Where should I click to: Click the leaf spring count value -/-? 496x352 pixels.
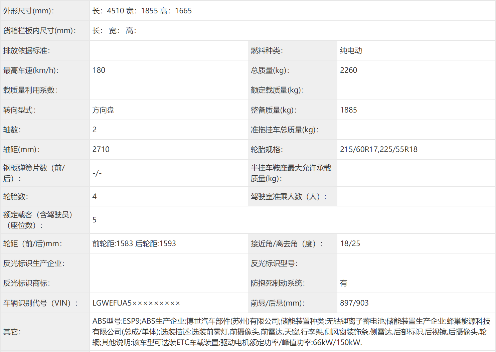[97, 173]
